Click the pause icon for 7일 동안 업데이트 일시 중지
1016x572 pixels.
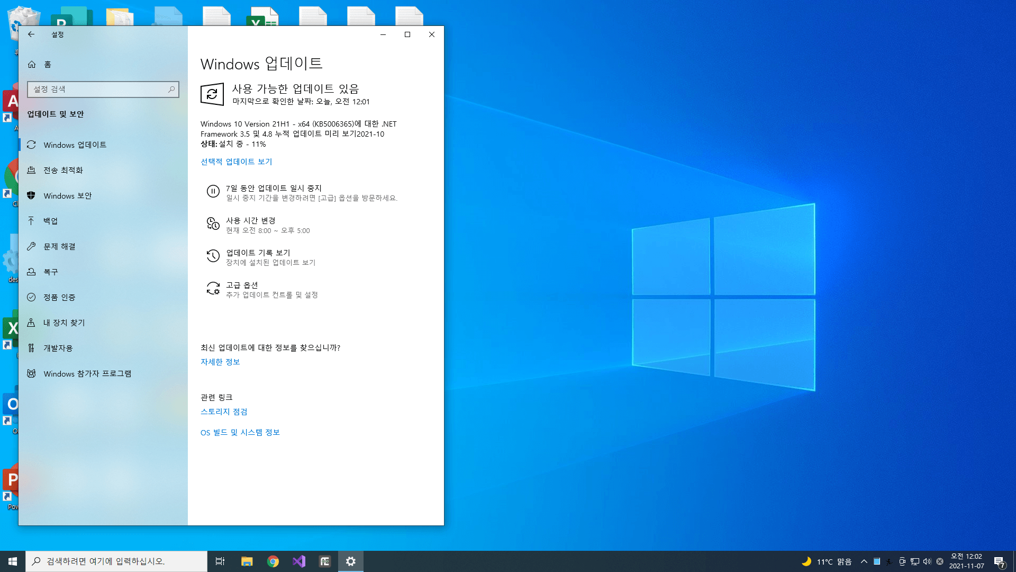point(213,192)
